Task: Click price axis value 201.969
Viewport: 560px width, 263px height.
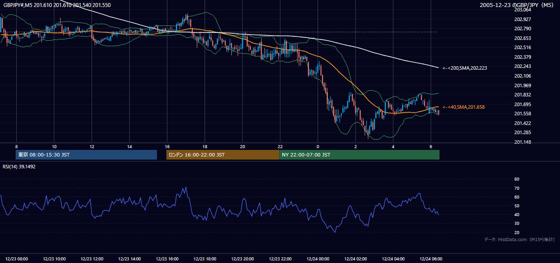Action: (x=522, y=85)
